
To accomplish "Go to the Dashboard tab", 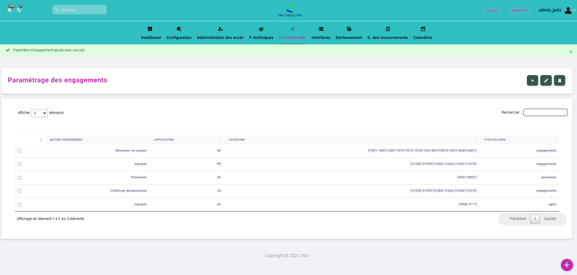I will click(x=151, y=33).
